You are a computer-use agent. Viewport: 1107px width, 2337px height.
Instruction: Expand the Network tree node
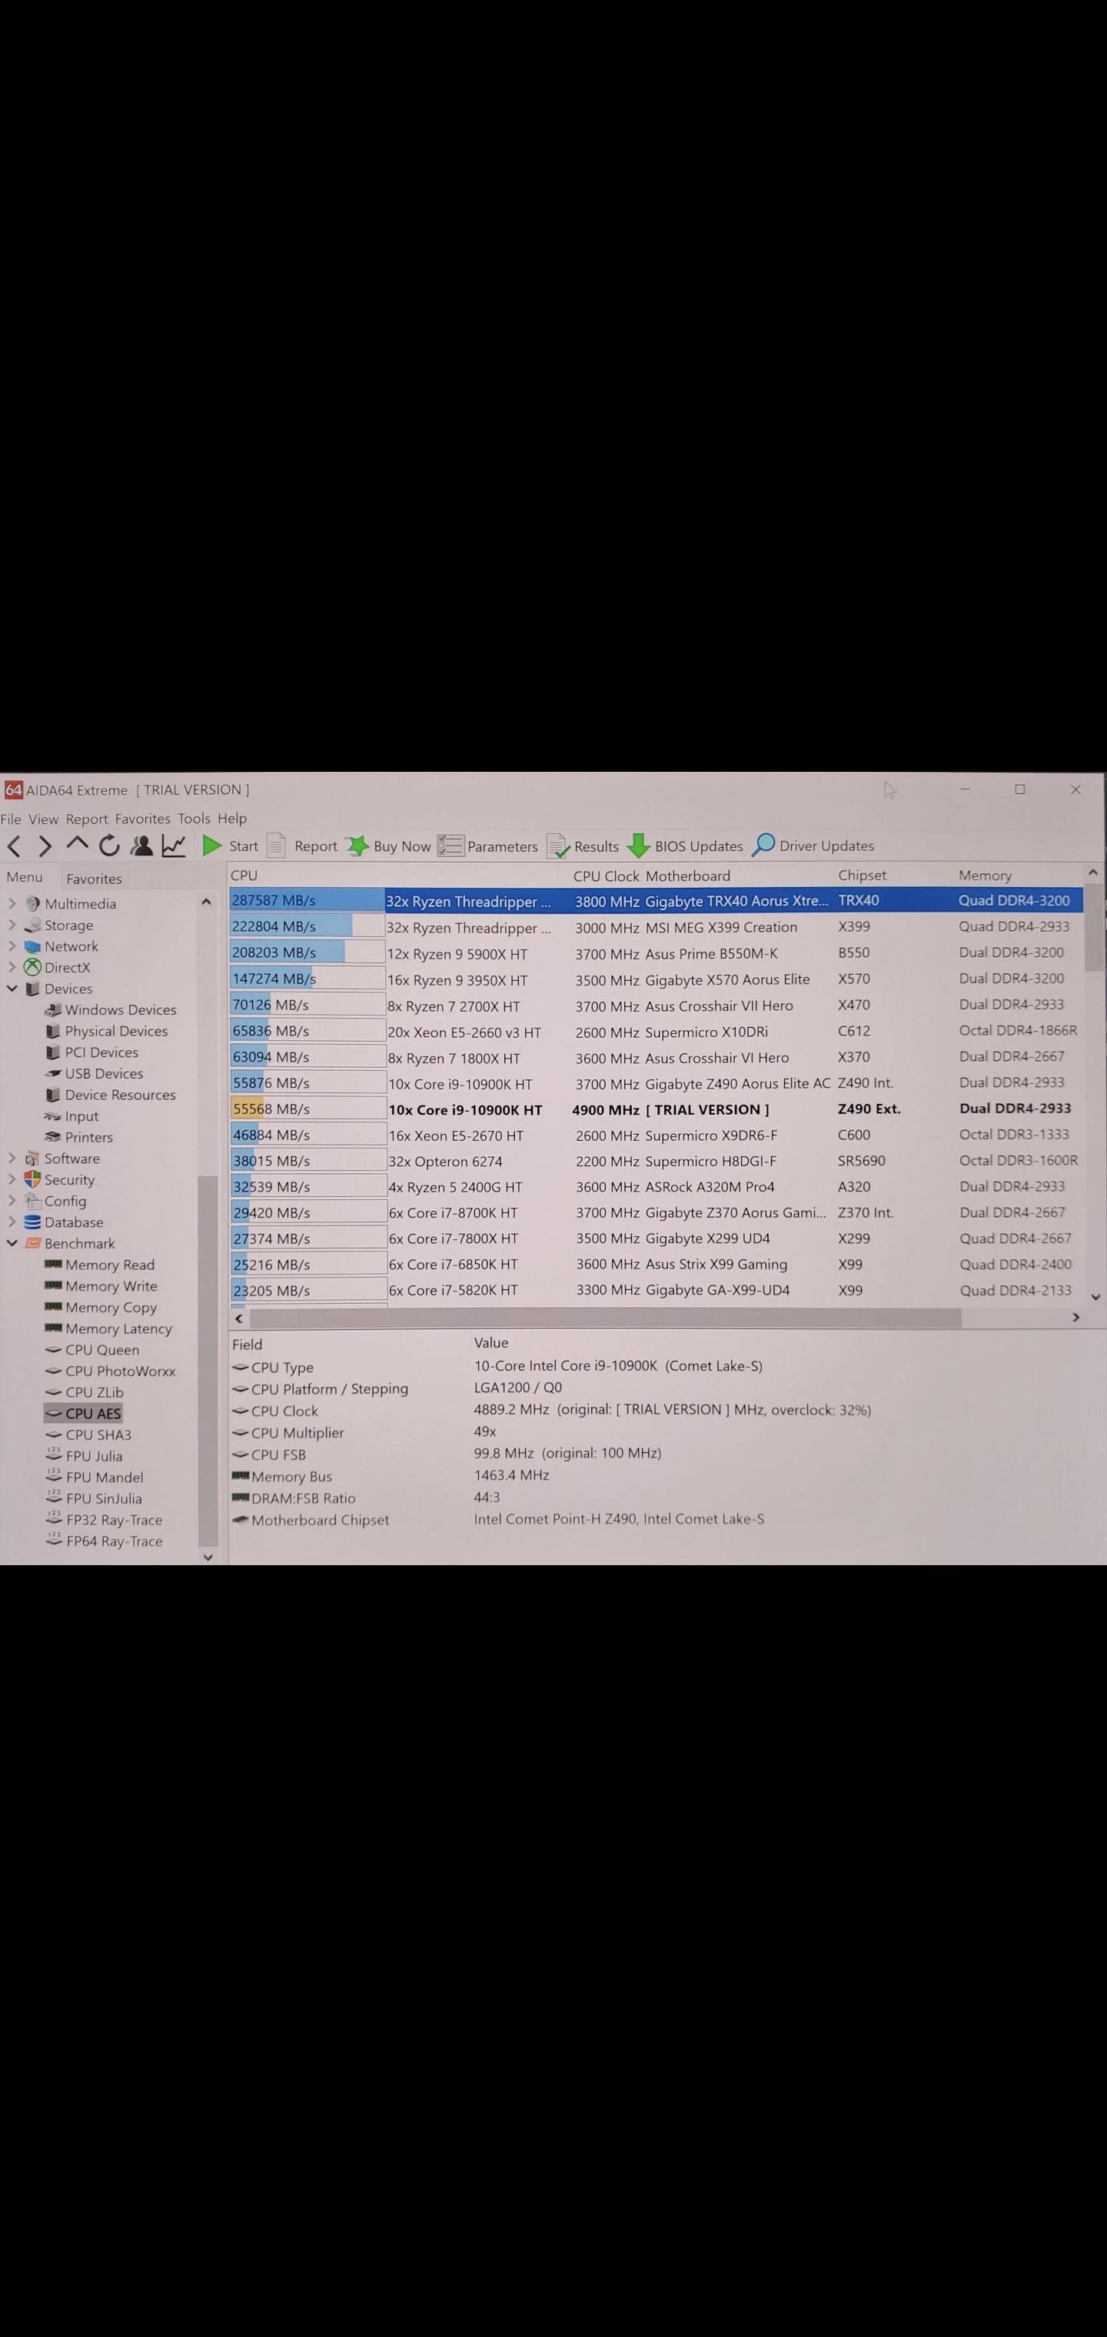(12, 946)
